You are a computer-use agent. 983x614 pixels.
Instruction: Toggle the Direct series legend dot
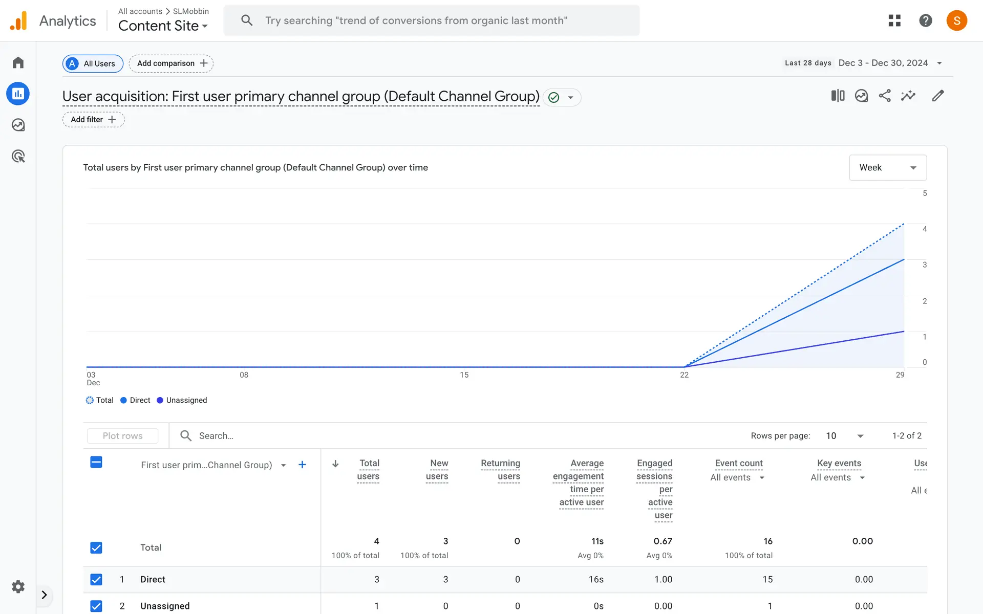coord(123,400)
